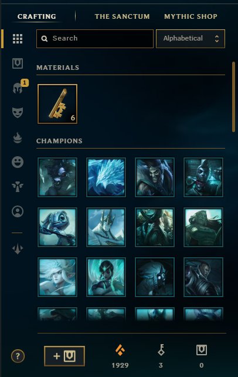Open the Crafting tab
Screen dimensions: 238x377
tap(37, 16)
